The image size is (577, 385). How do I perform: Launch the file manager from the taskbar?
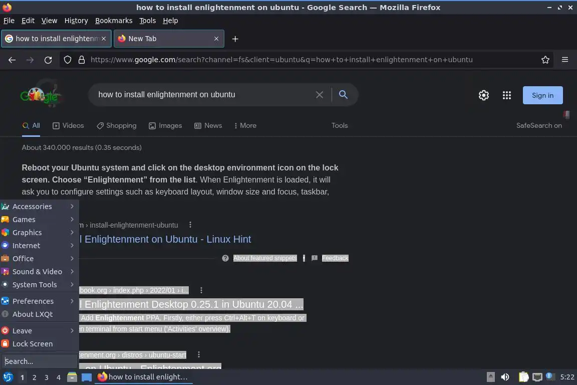coord(72,377)
